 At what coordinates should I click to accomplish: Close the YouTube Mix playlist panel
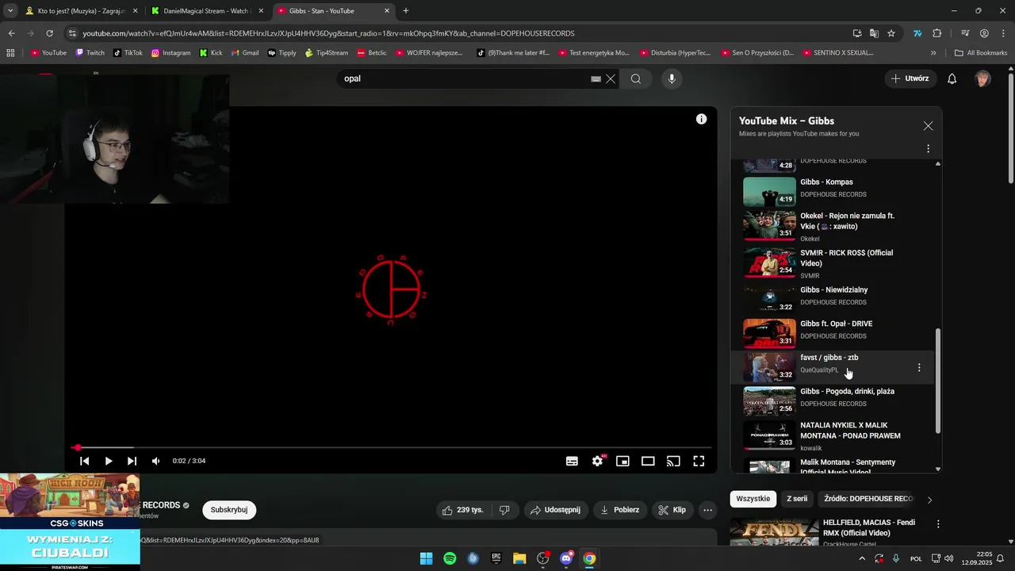928,126
